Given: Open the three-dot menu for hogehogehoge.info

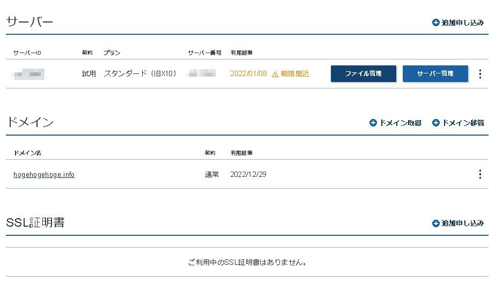Looking at the screenshot, I should (x=480, y=174).
